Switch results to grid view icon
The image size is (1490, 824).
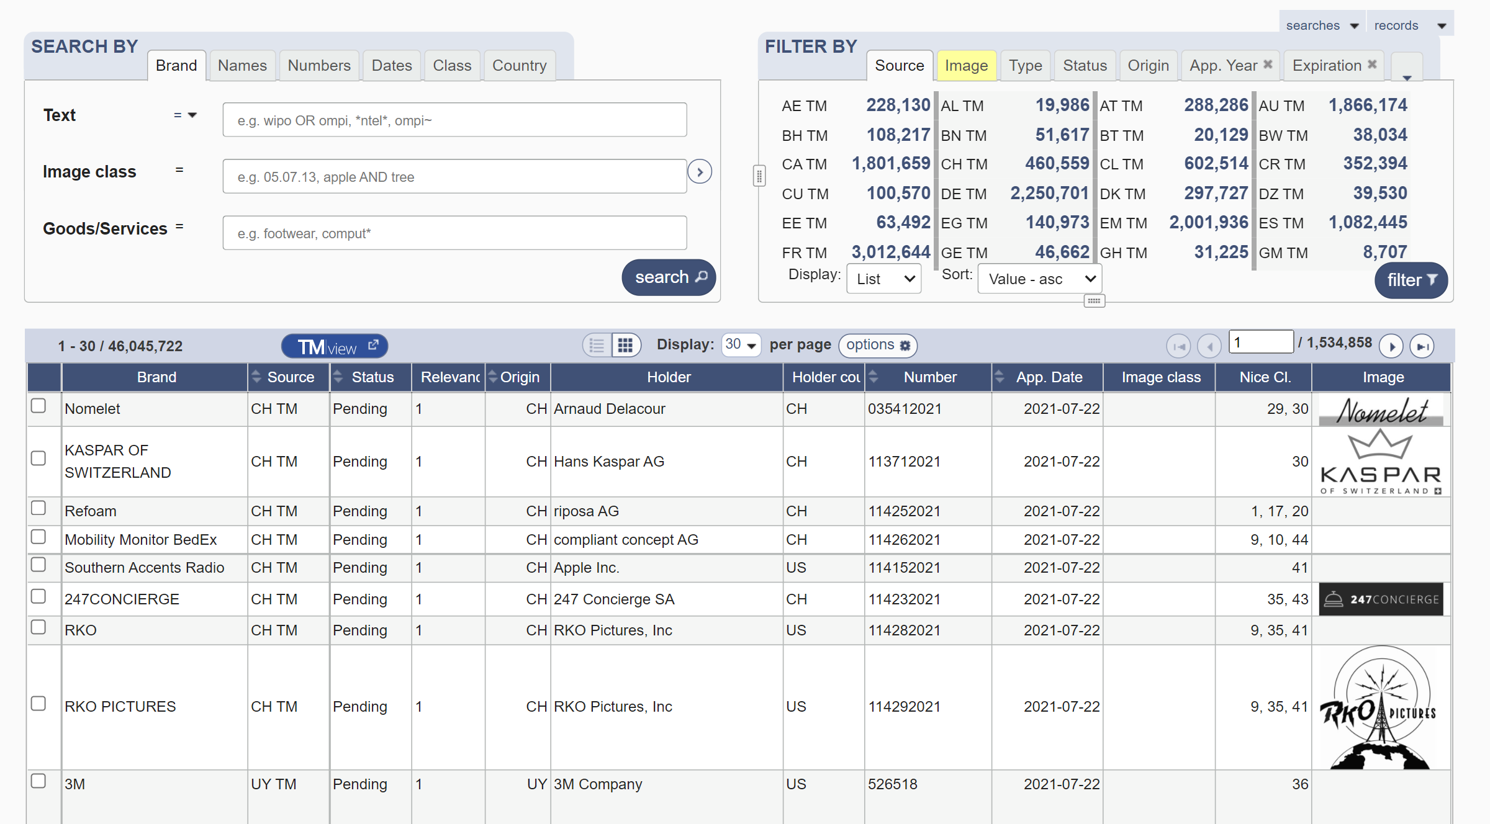click(x=625, y=345)
